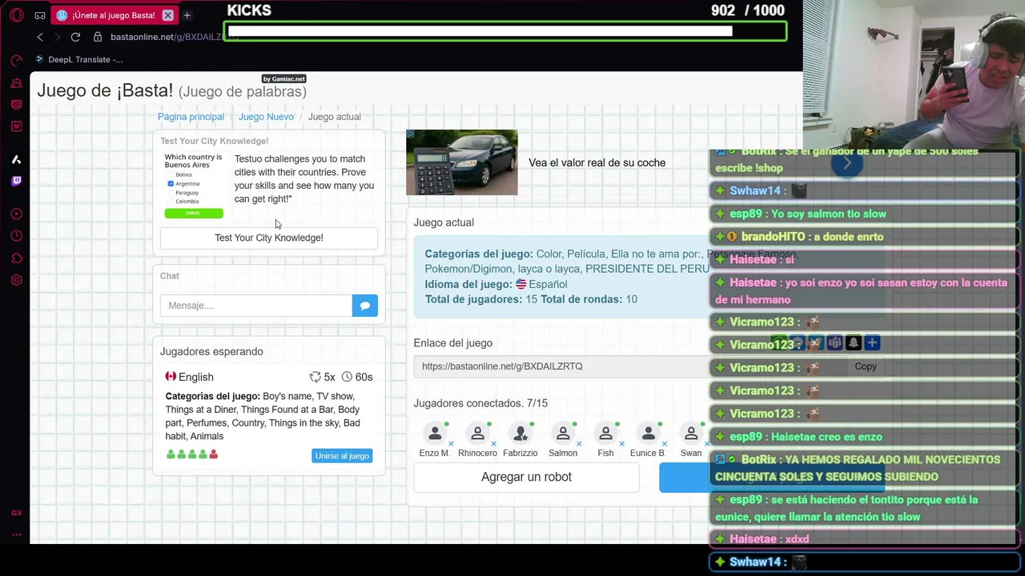
Task: Open the M mail sidebar icon
Action: coord(16,126)
